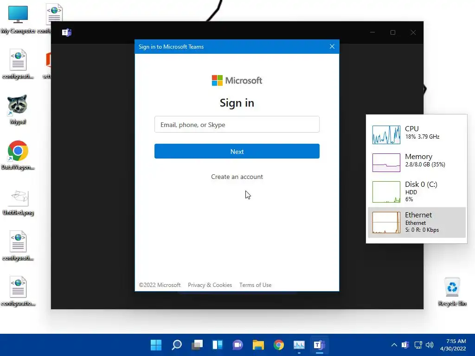Click the Teams icon in system tray
Image resolution: width=475 pixels, height=356 pixels.
click(405, 345)
